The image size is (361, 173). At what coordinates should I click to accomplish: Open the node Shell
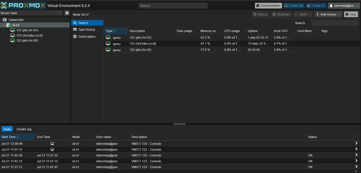(300, 14)
